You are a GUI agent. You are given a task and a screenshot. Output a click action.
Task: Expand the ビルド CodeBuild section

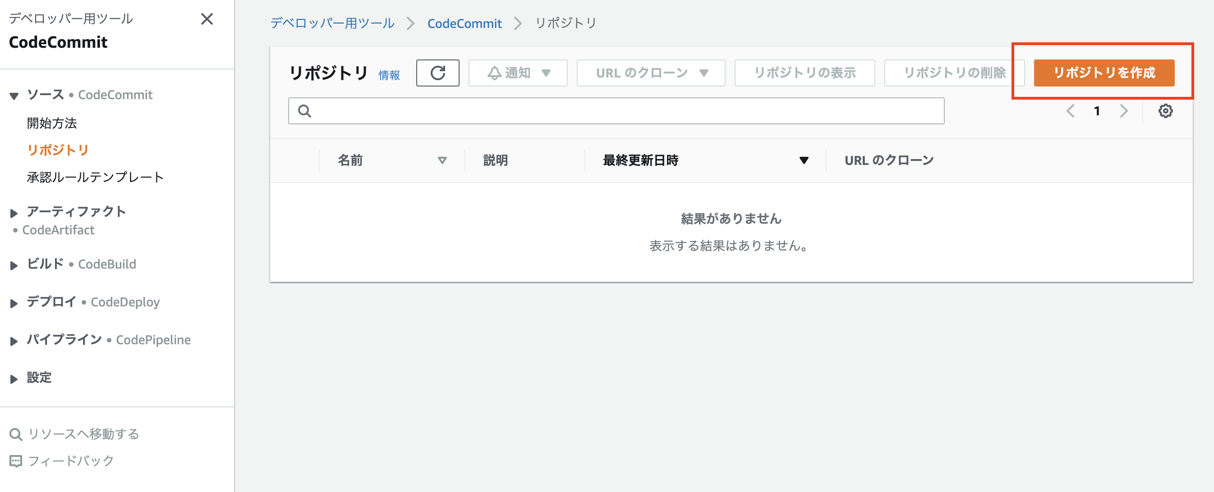(x=14, y=265)
